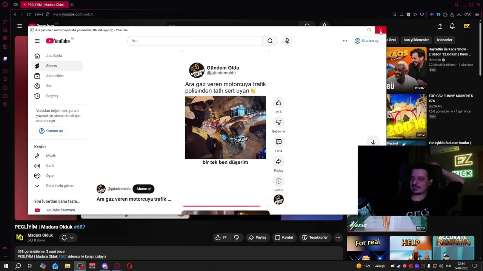Open Opera easy setup sliders icon
The width and height of the screenshot is (483, 271).
477,14
